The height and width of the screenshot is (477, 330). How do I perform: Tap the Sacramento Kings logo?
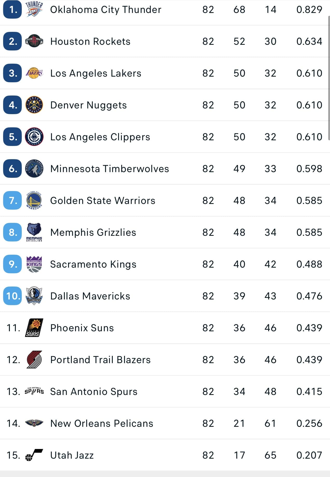34,264
